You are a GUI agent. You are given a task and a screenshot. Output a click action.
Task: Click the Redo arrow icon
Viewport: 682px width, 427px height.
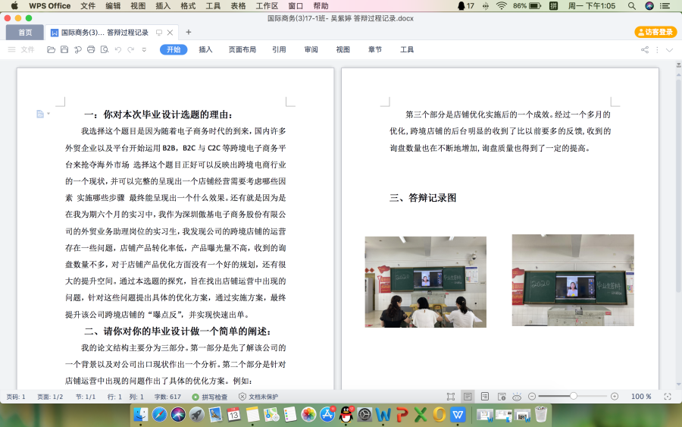pyautogui.click(x=131, y=49)
